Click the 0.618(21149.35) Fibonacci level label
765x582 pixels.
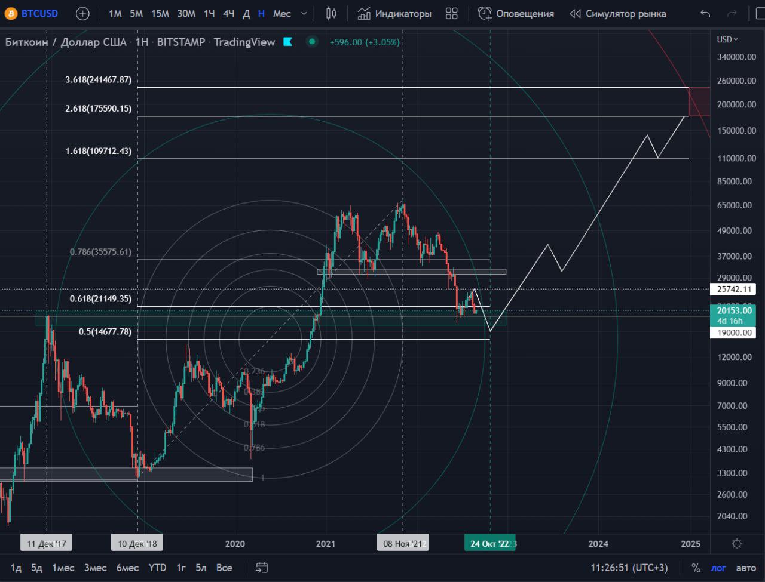100,298
